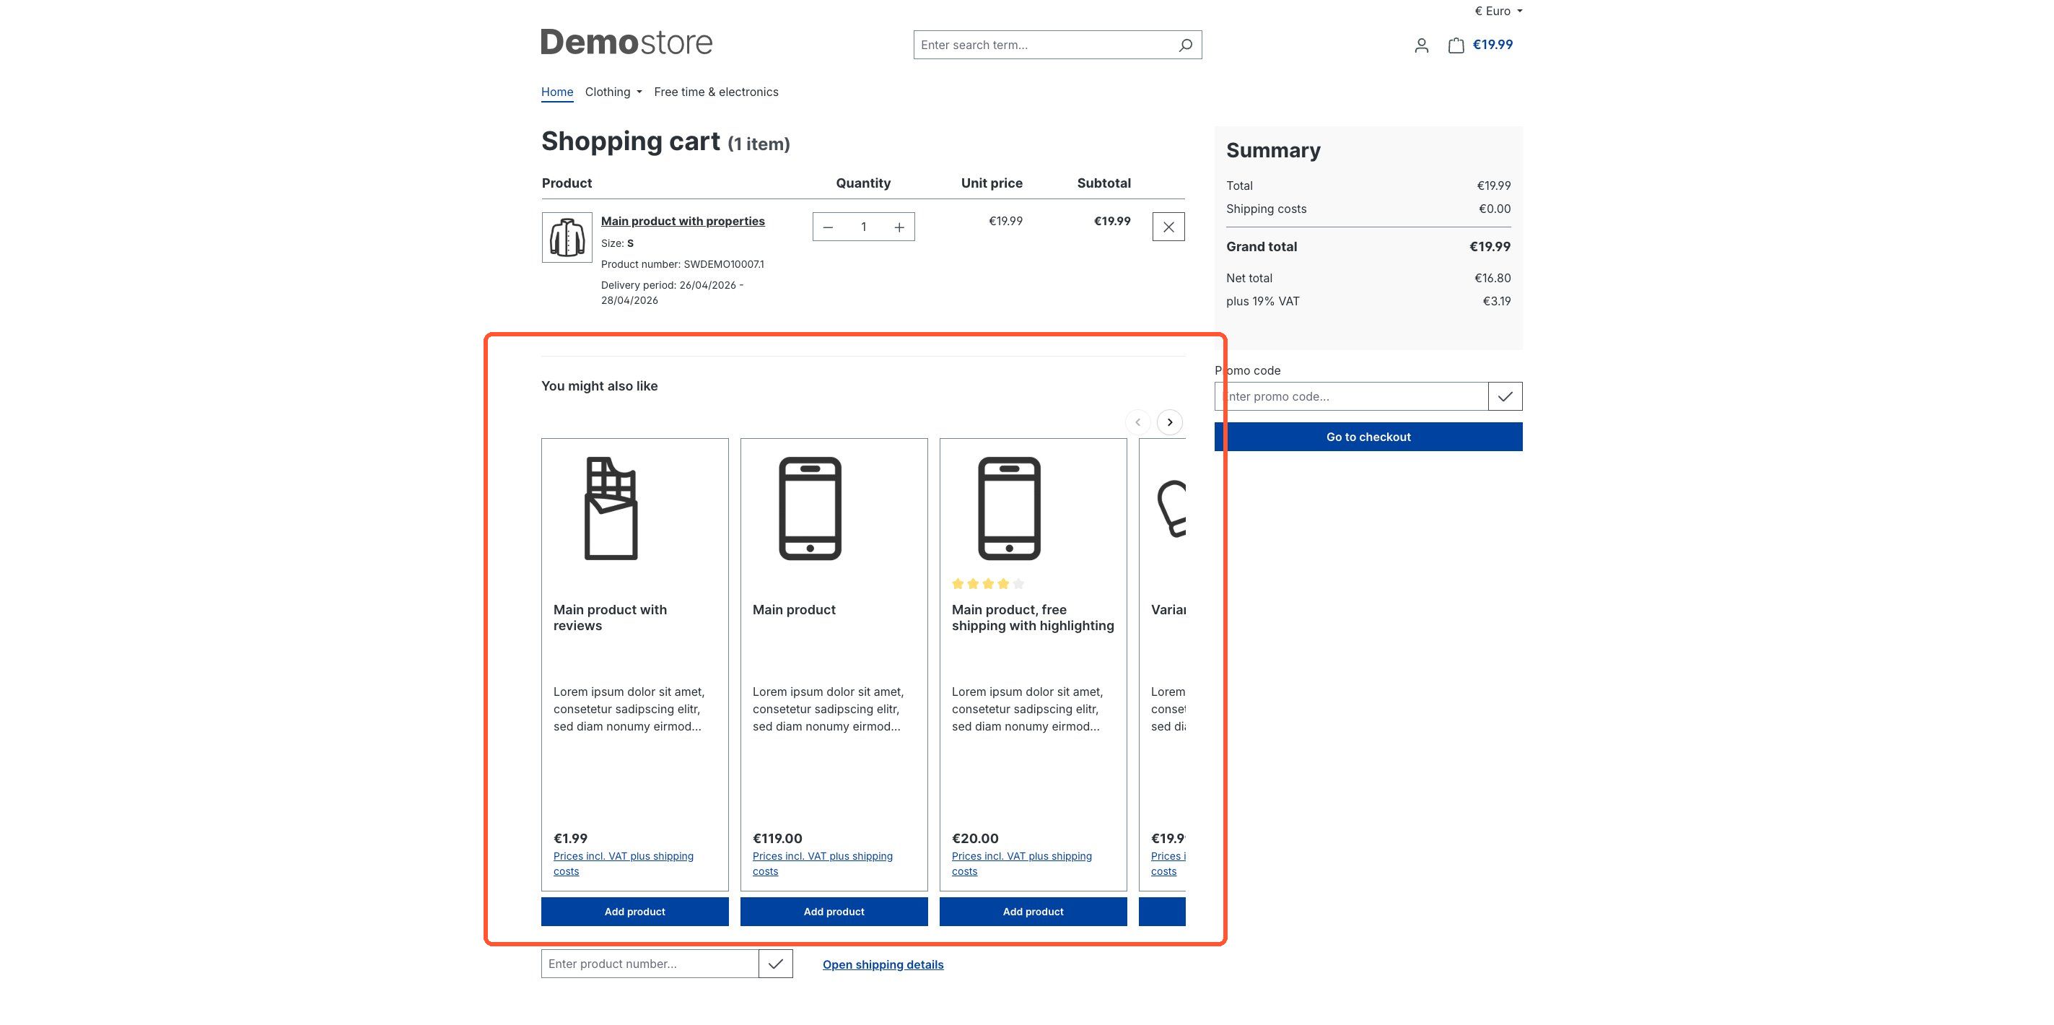Focus the promo code field
Viewport: 2054px width, 1025px height.
(1352, 396)
